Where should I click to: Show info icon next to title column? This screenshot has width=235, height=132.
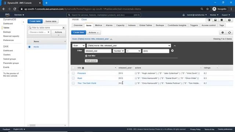[83, 68]
